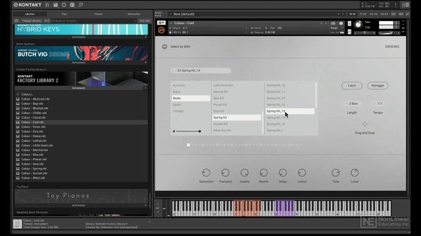
Task: Open Colour - Sunset.nki instrument
Action: point(34,173)
